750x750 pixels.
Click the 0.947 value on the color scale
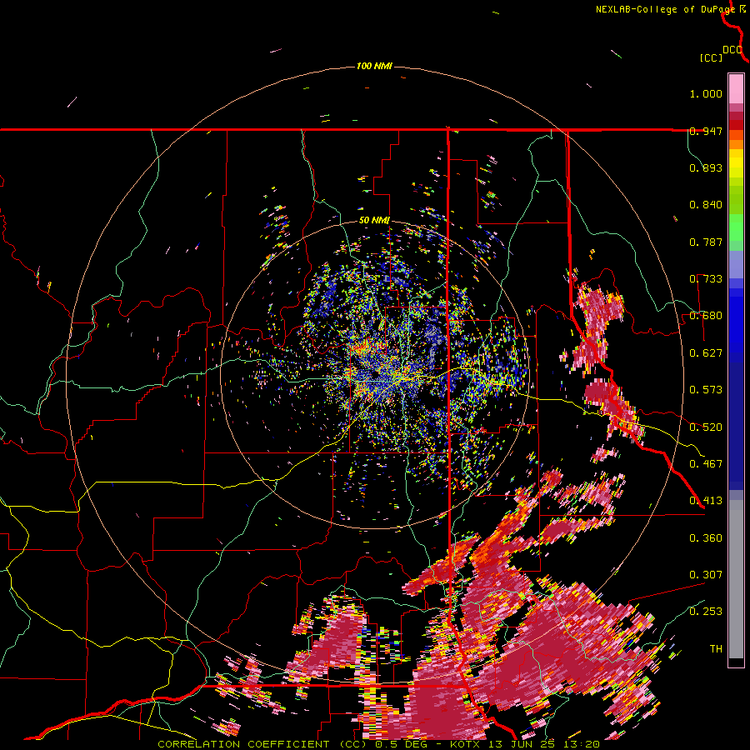point(706,131)
